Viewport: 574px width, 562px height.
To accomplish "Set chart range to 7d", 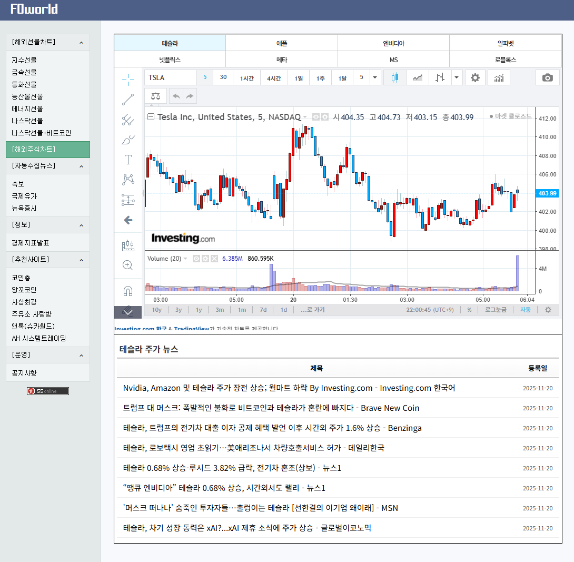I will pos(263,310).
